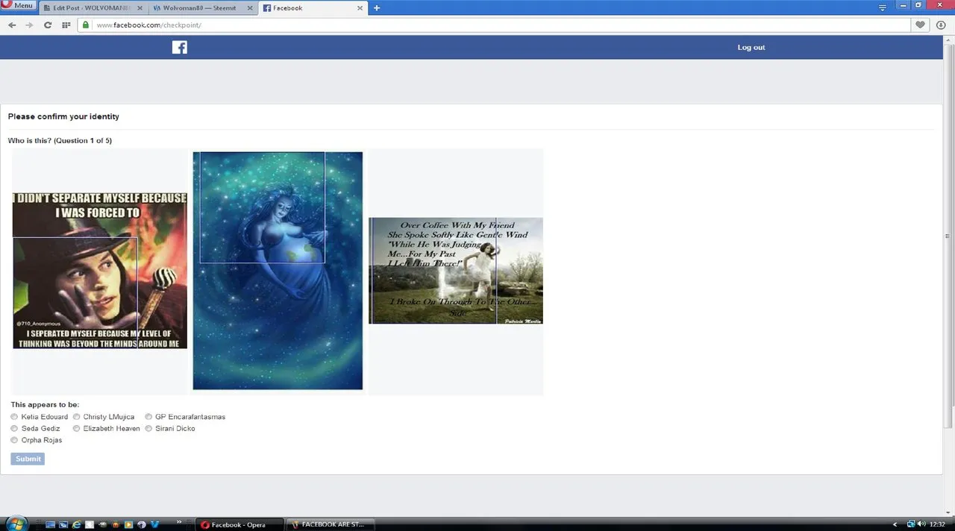Show hidden tray icons with the arrow
The image size is (955, 531).
(896, 524)
